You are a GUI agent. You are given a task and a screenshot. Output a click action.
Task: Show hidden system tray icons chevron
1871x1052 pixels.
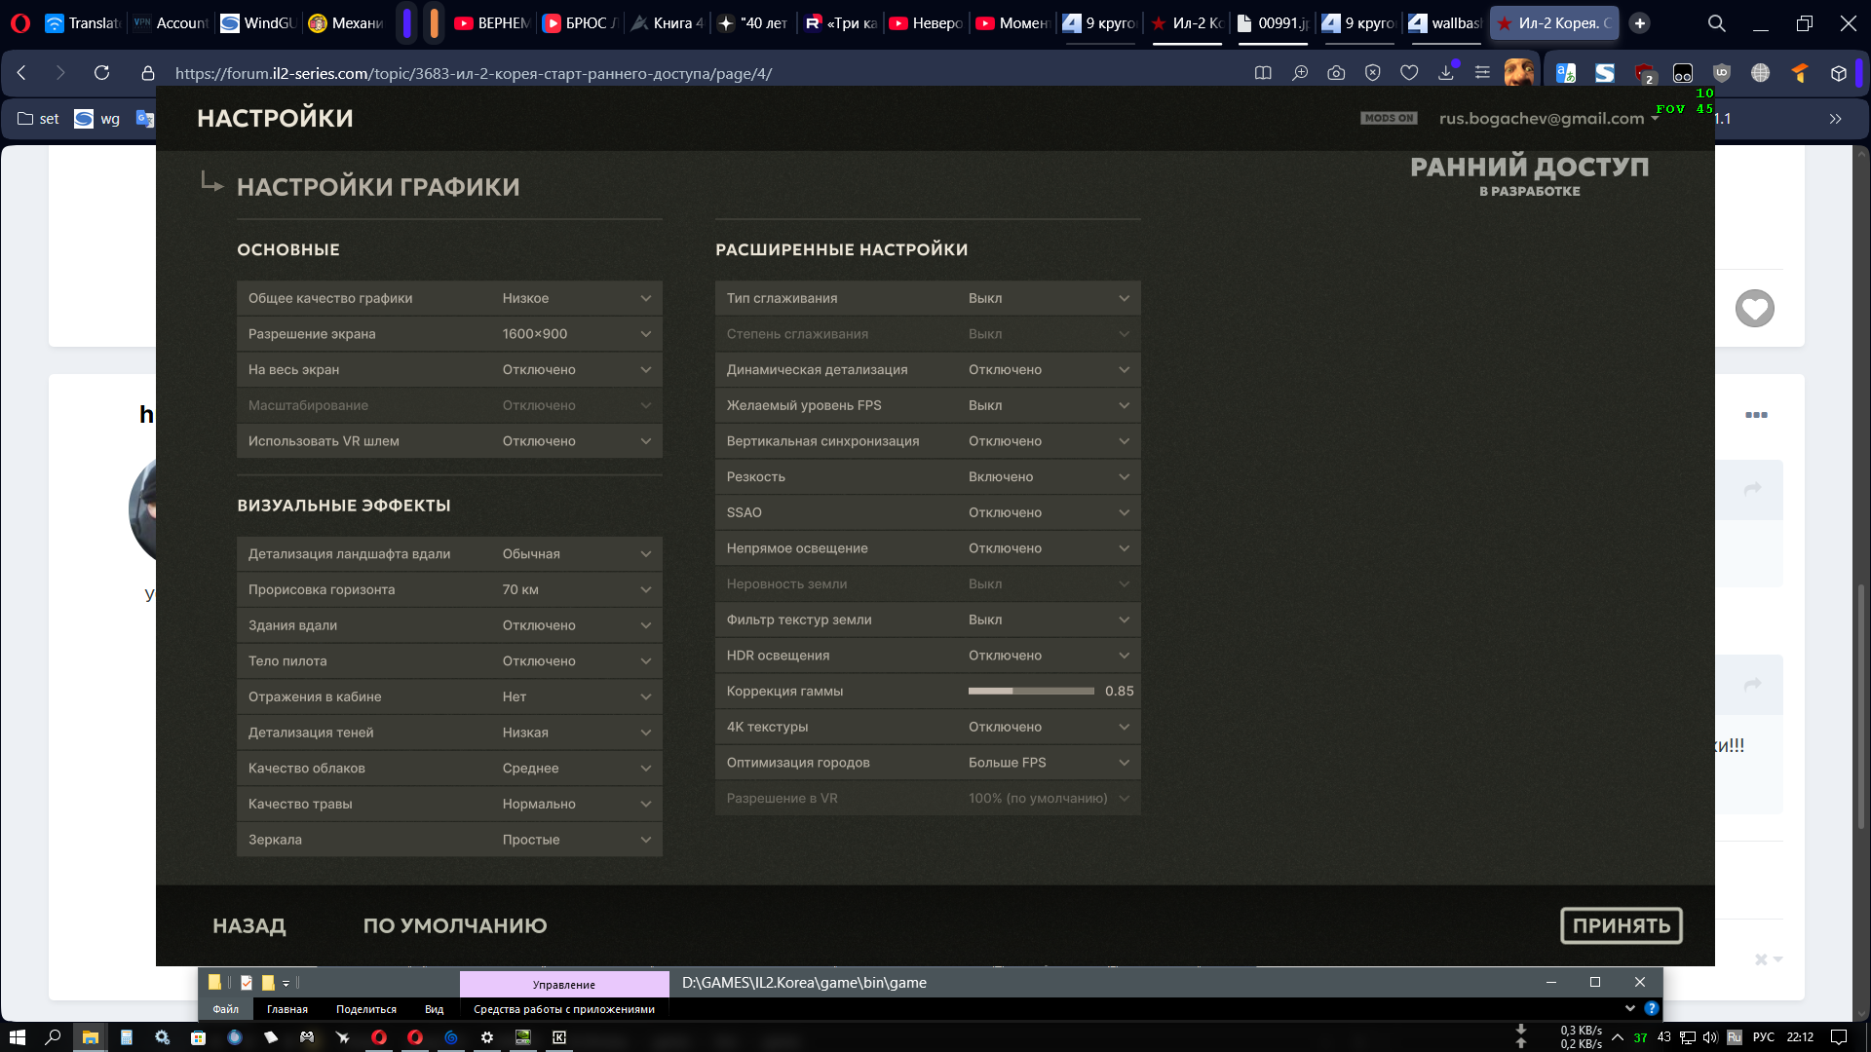(1618, 1037)
